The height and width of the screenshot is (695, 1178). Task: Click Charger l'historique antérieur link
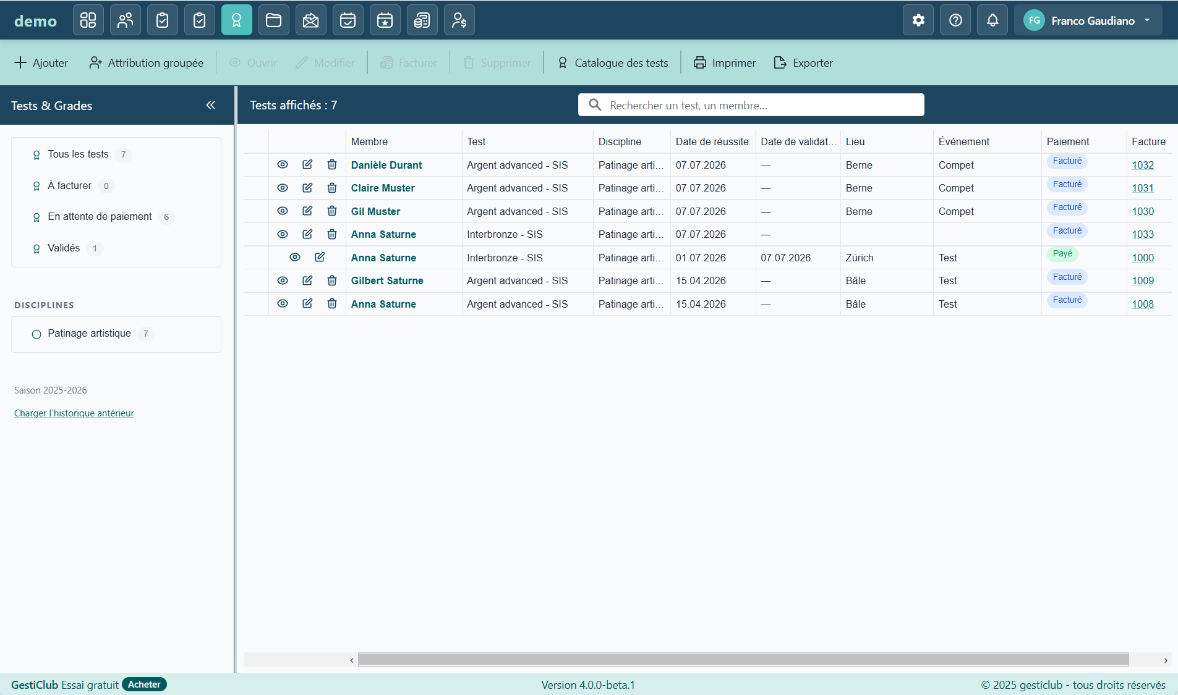74,413
